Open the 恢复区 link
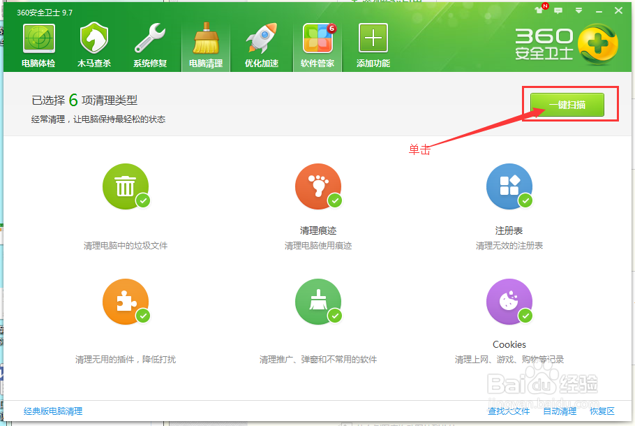The height and width of the screenshot is (426, 635). [x=602, y=411]
